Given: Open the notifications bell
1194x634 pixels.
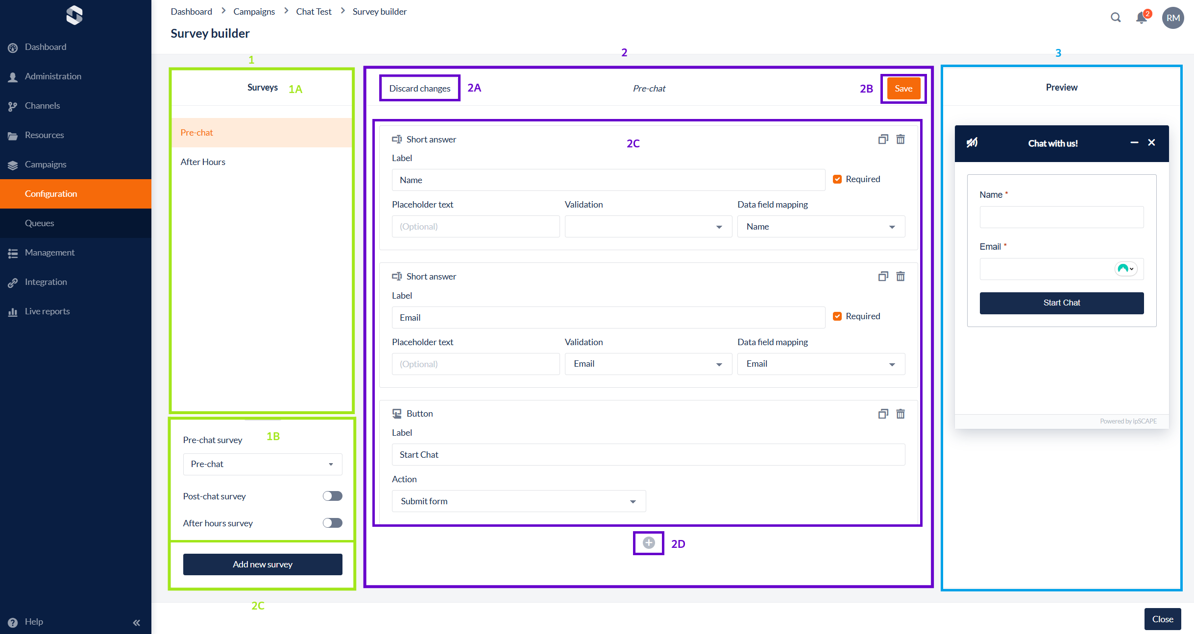Looking at the screenshot, I should tap(1142, 18).
